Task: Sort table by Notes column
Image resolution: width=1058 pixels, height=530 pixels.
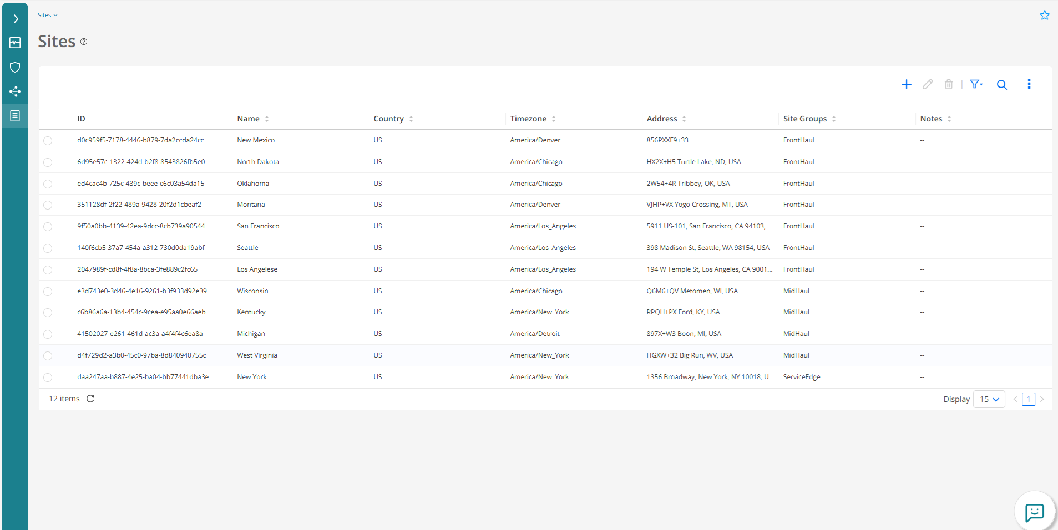Action: coord(949,119)
